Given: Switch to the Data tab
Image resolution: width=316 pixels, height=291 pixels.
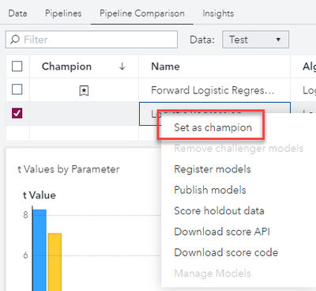Looking at the screenshot, I should (x=17, y=13).
